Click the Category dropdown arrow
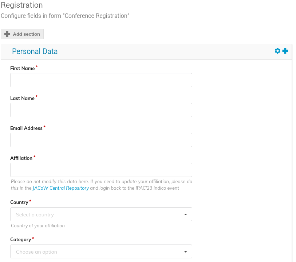This screenshot has width=296, height=262. 185,252
